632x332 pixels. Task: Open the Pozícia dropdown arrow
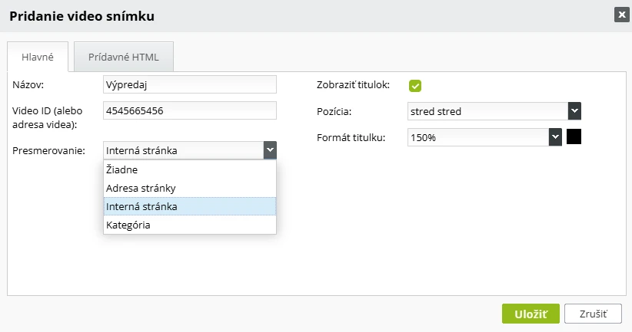point(574,111)
